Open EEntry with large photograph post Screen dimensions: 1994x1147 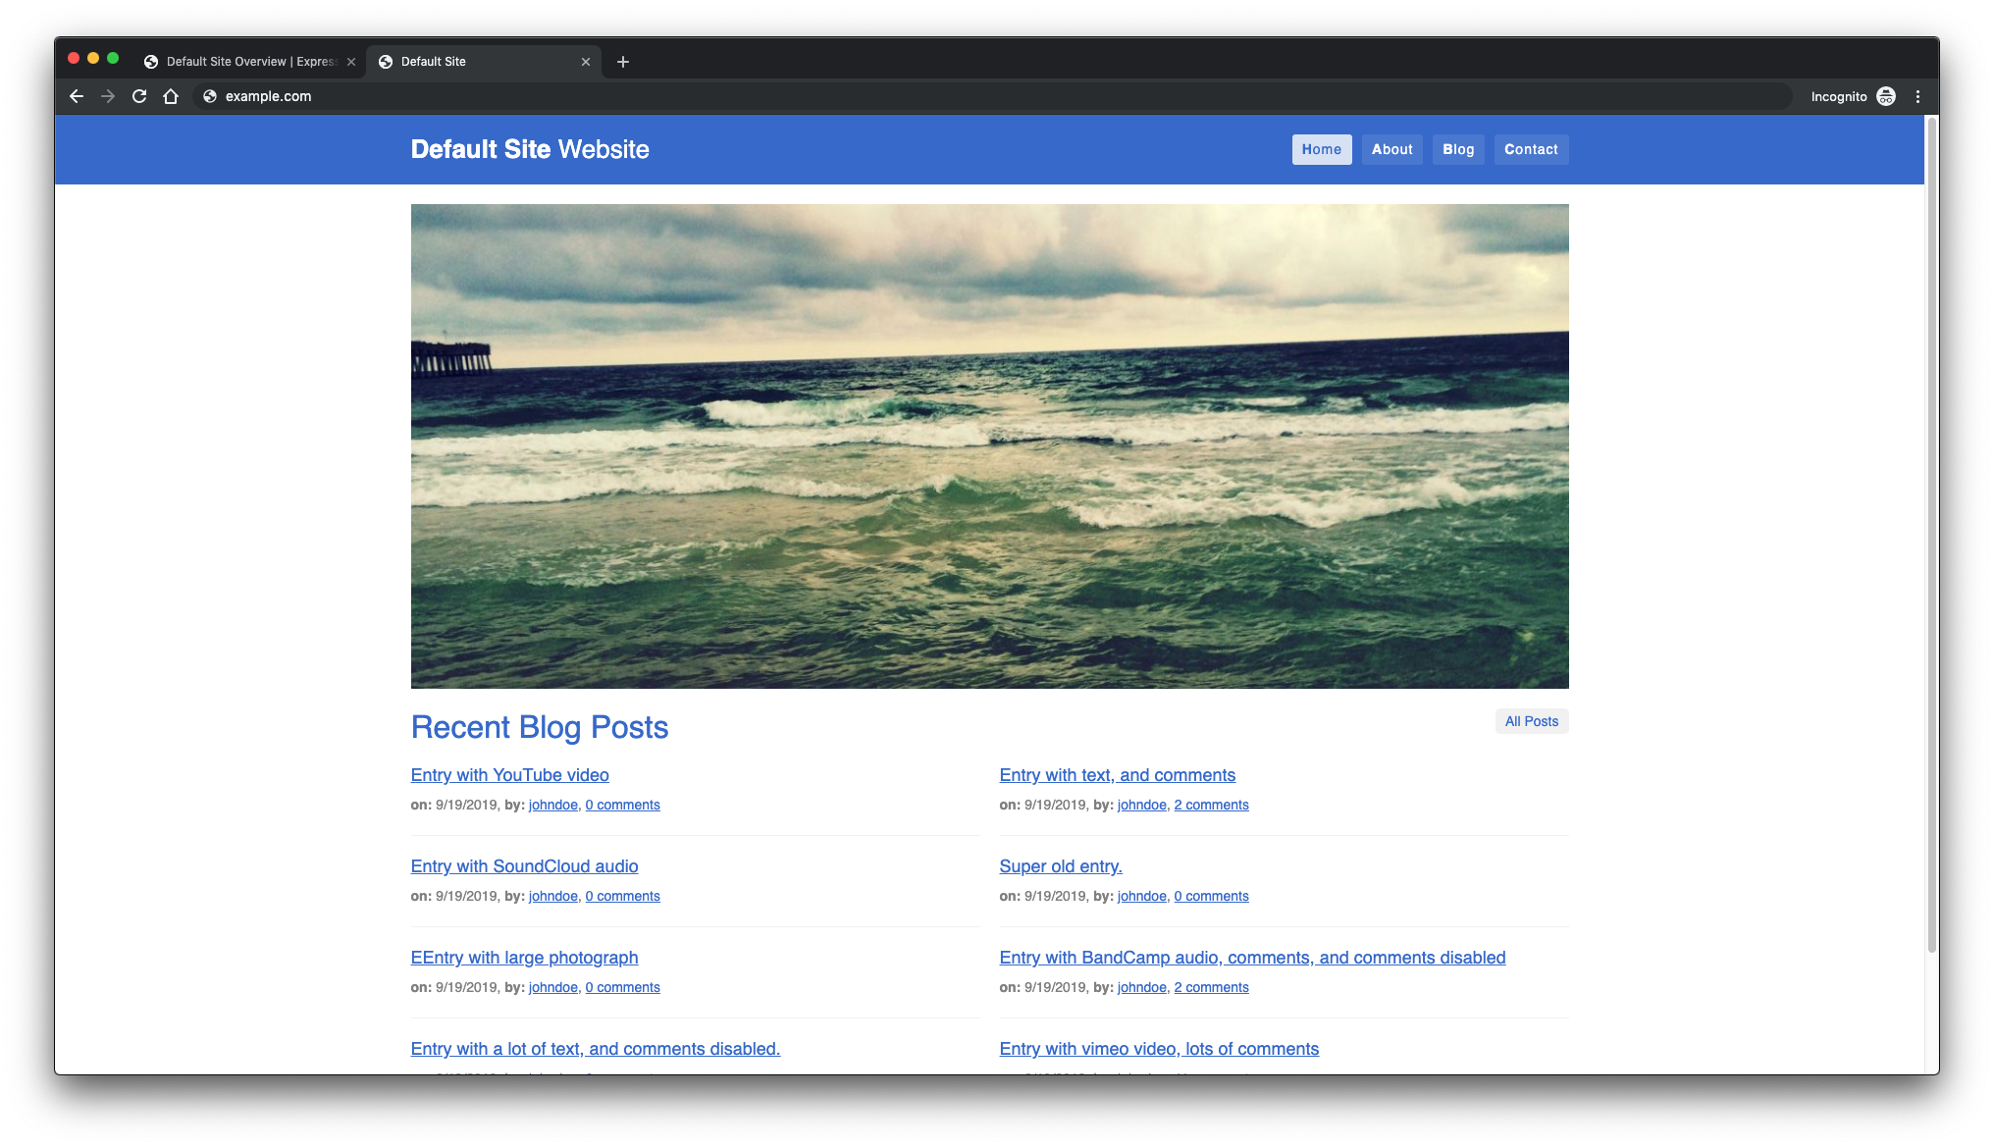524,958
